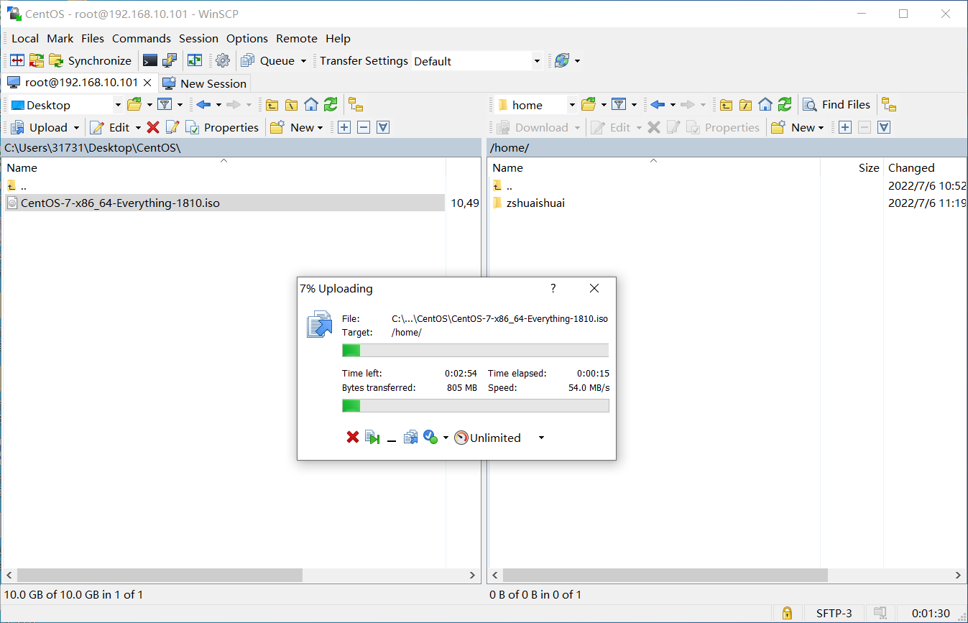Go to the local parent directory icon

pos(272,105)
